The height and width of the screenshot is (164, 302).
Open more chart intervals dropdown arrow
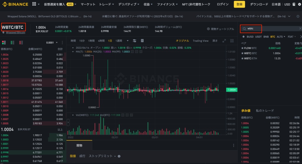[127, 41]
